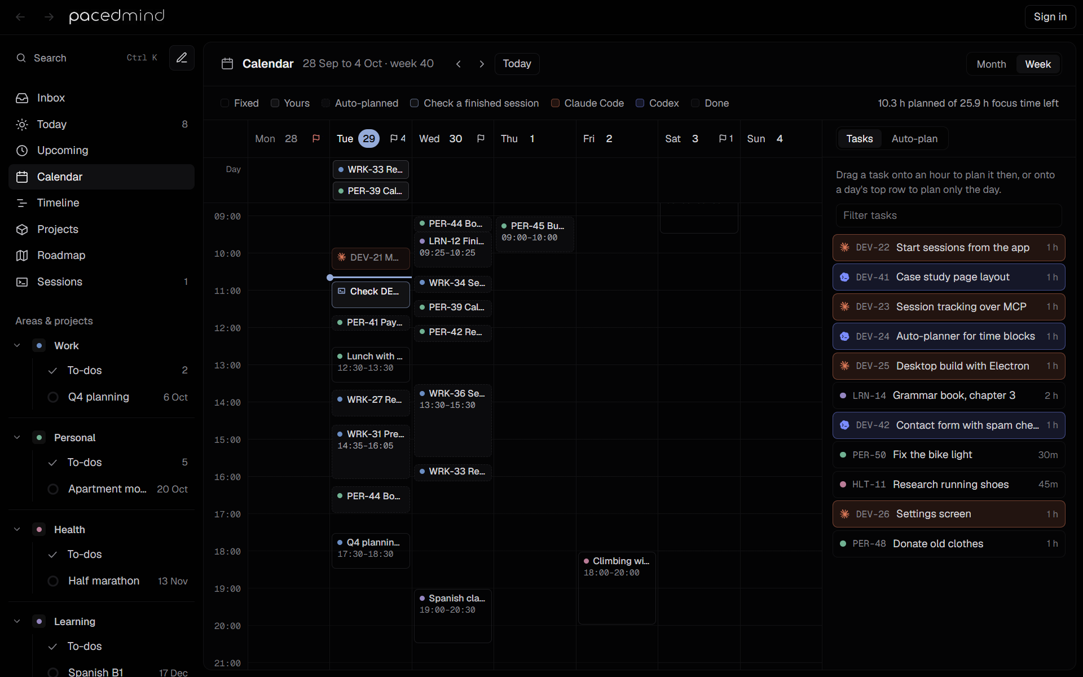The width and height of the screenshot is (1083, 677).
Task: Click the flag icon on Monday 28
Action: (x=316, y=139)
